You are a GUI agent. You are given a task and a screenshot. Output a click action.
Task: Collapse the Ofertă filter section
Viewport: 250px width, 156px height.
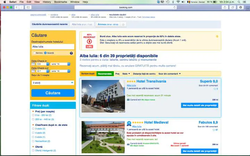point(33,147)
